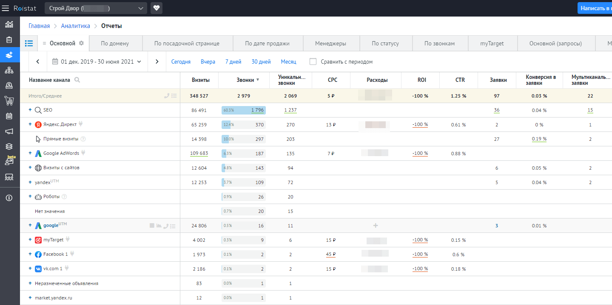Screen dimensions: 612x305
Task: Open the Строй Двор project dropdown
Action: (x=96, y=8)
